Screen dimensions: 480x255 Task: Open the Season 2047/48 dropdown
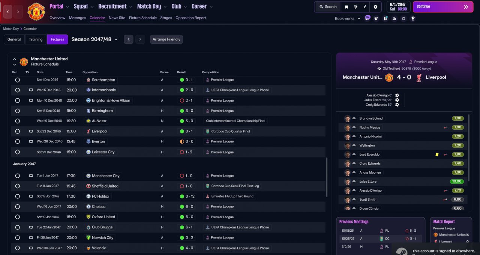point(94,39)
